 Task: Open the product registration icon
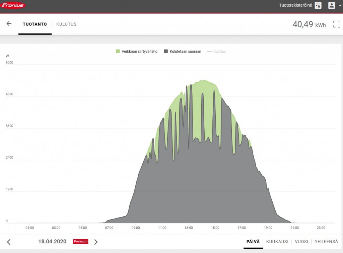tap(318, 5)
